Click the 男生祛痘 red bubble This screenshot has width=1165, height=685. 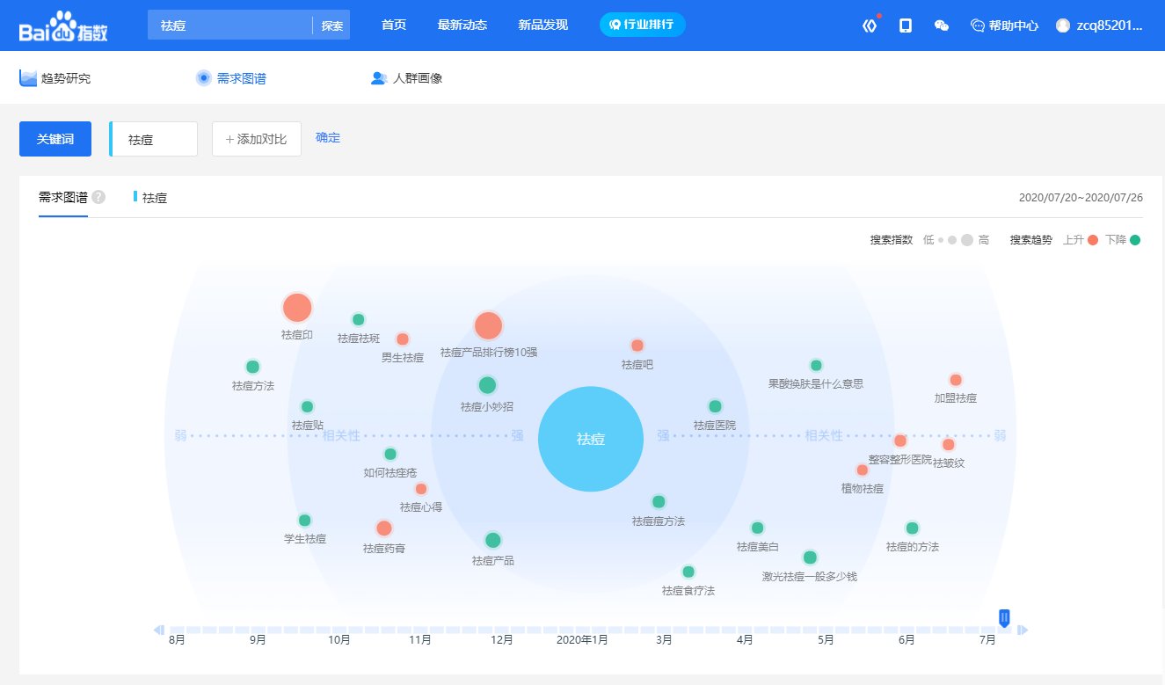403,339
